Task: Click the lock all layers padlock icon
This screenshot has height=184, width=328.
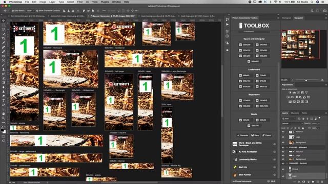Action: point(303,128)
